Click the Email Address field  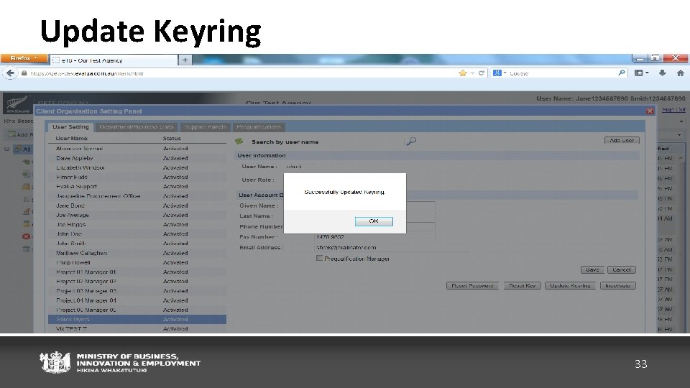pos(392,248)
